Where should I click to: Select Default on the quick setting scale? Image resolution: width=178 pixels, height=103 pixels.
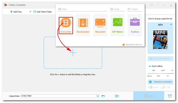click(x=150, y=76)
